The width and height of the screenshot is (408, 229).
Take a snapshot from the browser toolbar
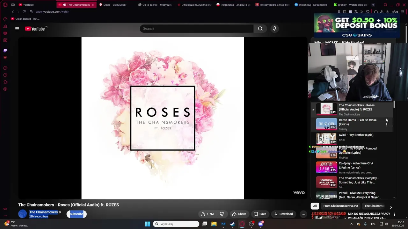pyautogui.click(x=345, y=12)
